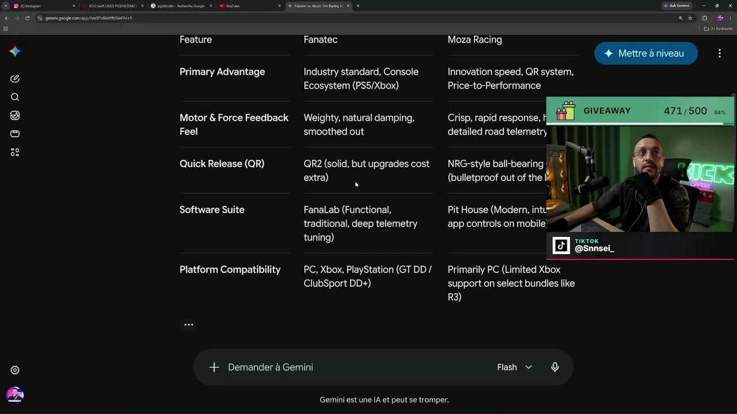Click the plus icon in the prompt box

pyautogui.click(x=214, y=367)
